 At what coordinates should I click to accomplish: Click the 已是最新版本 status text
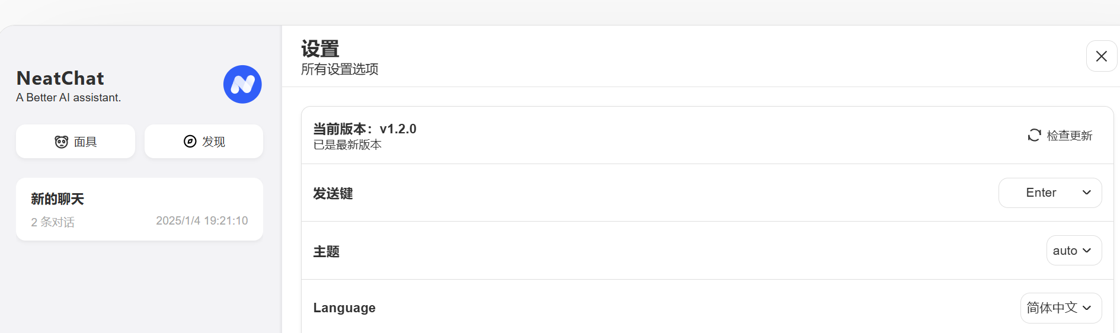[x=347, y=145]
